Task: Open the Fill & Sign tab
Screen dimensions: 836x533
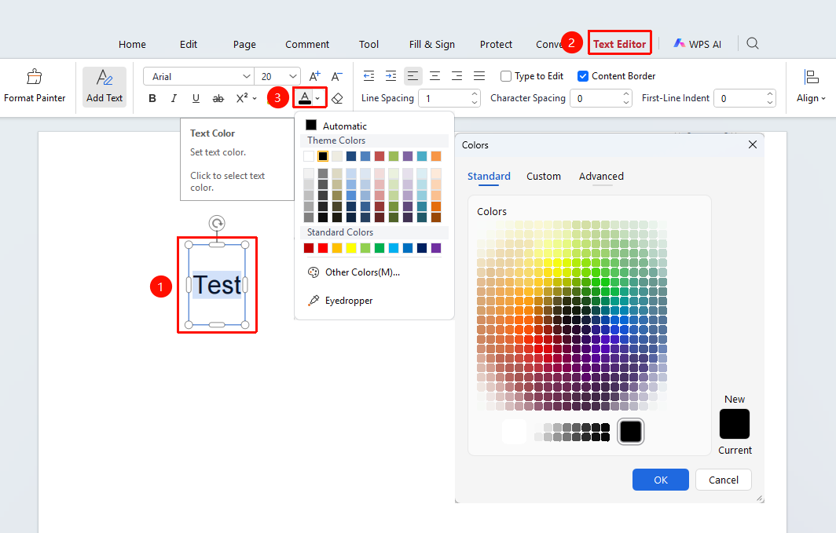Action: click(x=432, y=44)
